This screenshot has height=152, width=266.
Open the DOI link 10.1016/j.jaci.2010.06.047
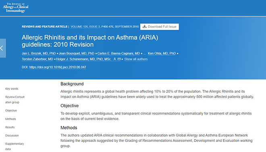click(58, 67)
